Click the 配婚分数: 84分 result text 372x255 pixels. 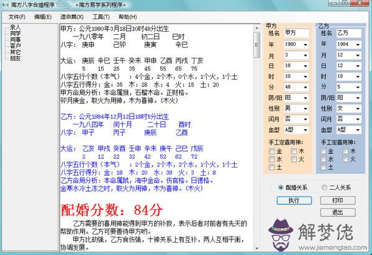(112, 210)
